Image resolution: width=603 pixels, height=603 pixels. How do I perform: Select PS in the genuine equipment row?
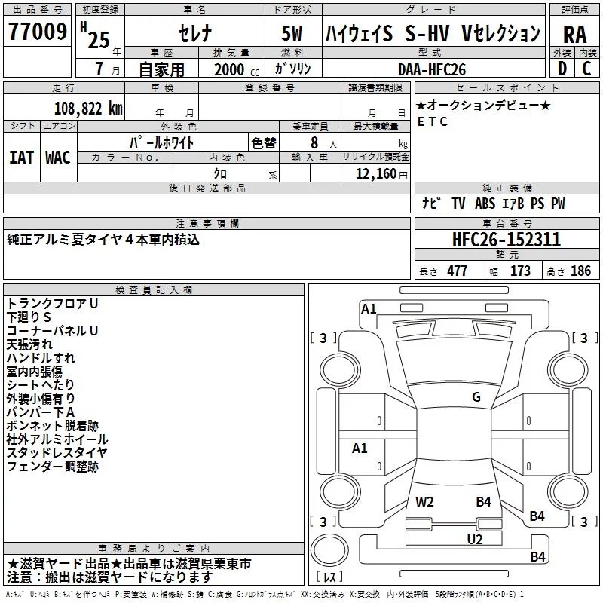point(537,204)
